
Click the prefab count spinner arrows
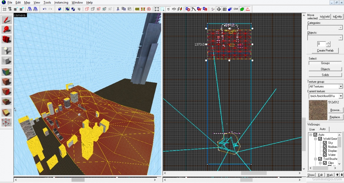pos(328,44)
